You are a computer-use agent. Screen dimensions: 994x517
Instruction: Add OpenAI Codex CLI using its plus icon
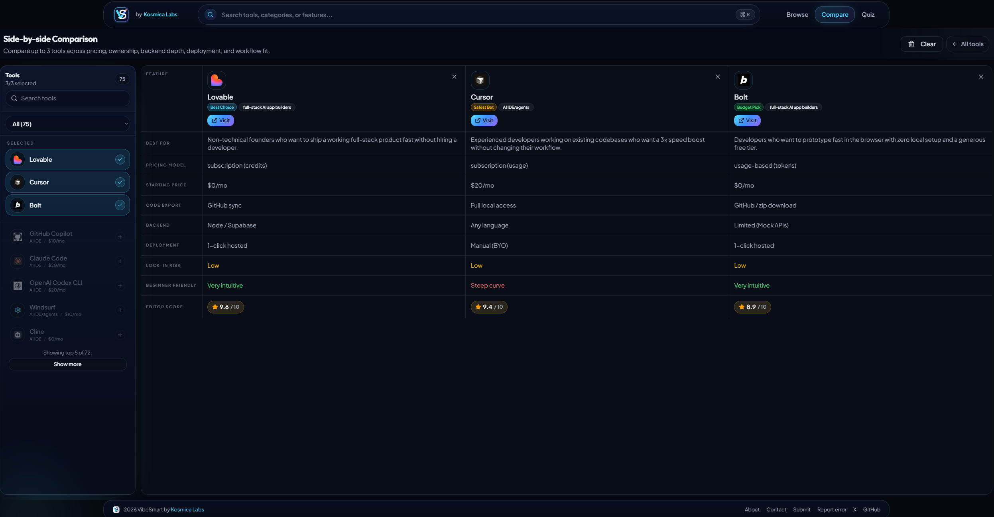click(x=120, y=286)
